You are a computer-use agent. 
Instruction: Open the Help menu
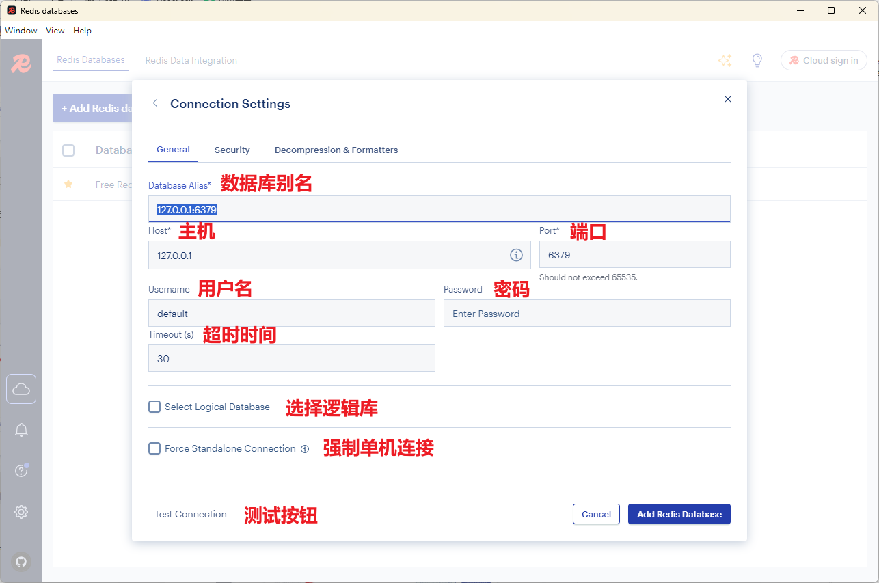(x=82, y=31)
